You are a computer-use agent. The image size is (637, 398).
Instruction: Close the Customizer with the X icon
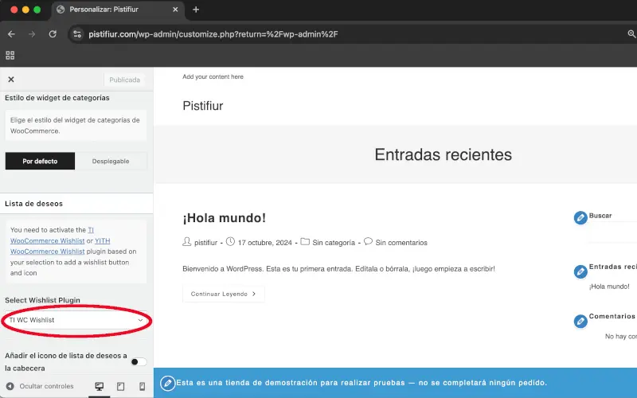[x=11, y=79]
